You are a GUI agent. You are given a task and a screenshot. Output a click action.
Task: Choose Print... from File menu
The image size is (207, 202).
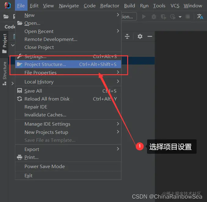pos(68,157)
